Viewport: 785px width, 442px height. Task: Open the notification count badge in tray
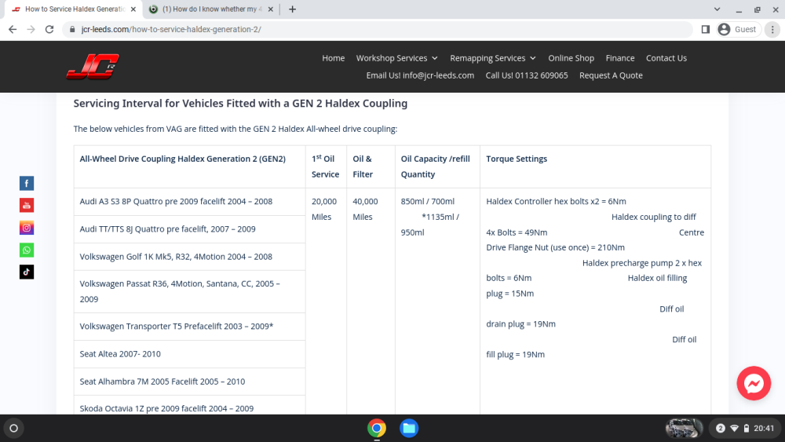click(x=721, y=429)
